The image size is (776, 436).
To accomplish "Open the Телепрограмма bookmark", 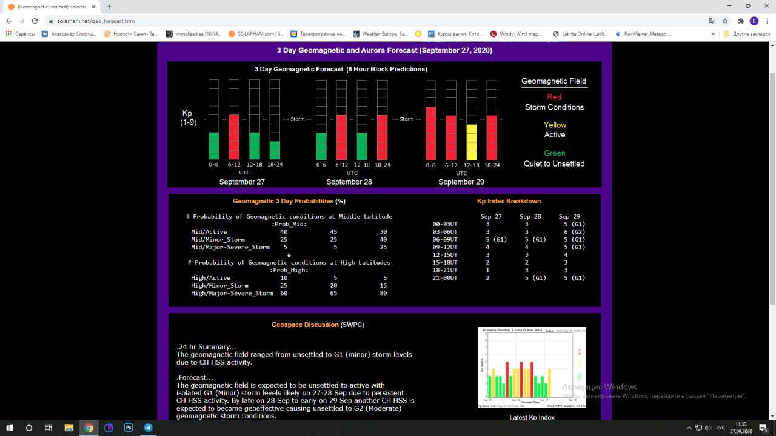I will tap(318, 34).
